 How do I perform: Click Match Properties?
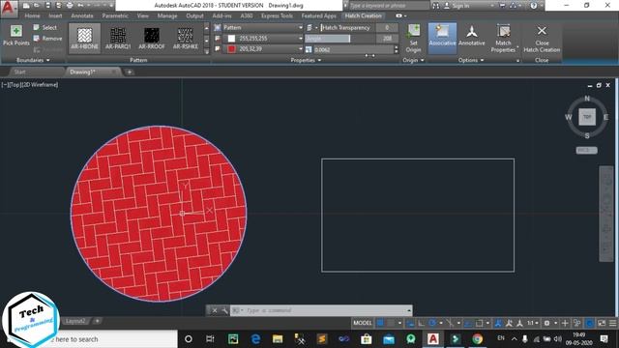[x=503, y=39]
